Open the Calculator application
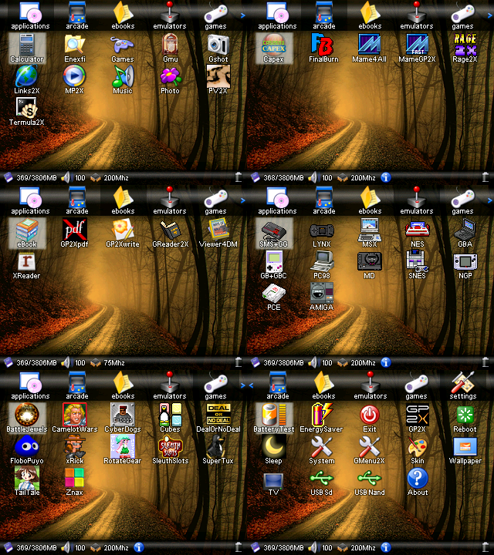Screen dimensions: 494x555 [27, 48]
